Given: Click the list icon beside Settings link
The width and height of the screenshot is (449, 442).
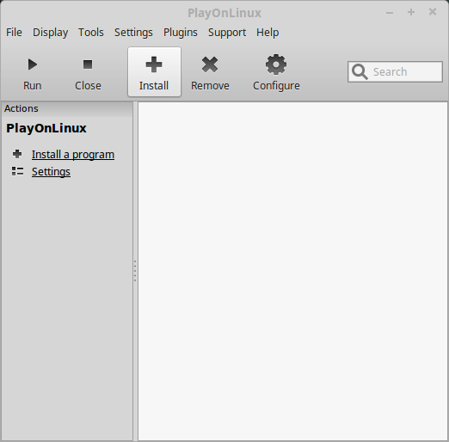Looking at the screenshot, I should pos(17,171).
